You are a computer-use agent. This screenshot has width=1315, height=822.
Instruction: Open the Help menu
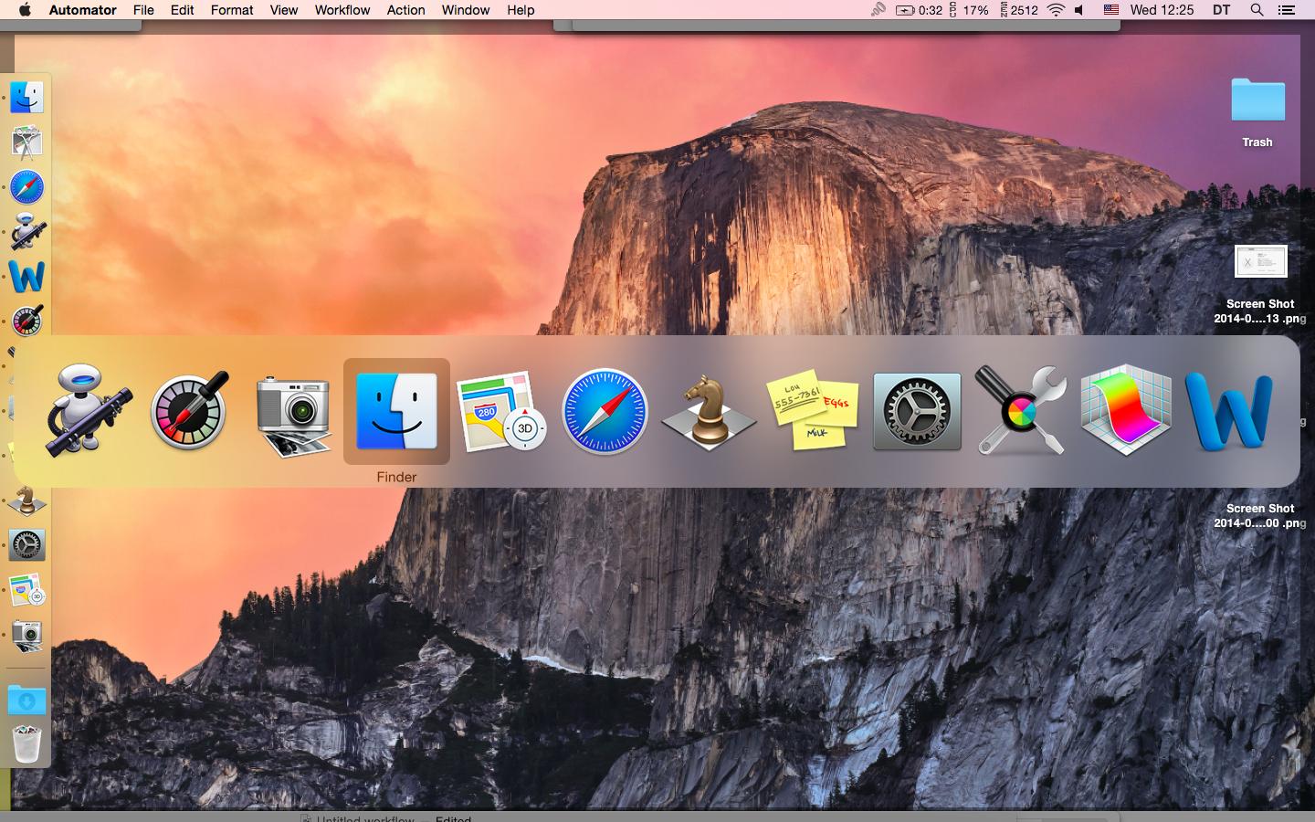click(521, 10)
